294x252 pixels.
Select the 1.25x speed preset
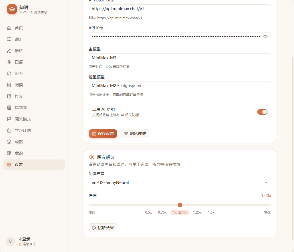[x=197, y=212]
